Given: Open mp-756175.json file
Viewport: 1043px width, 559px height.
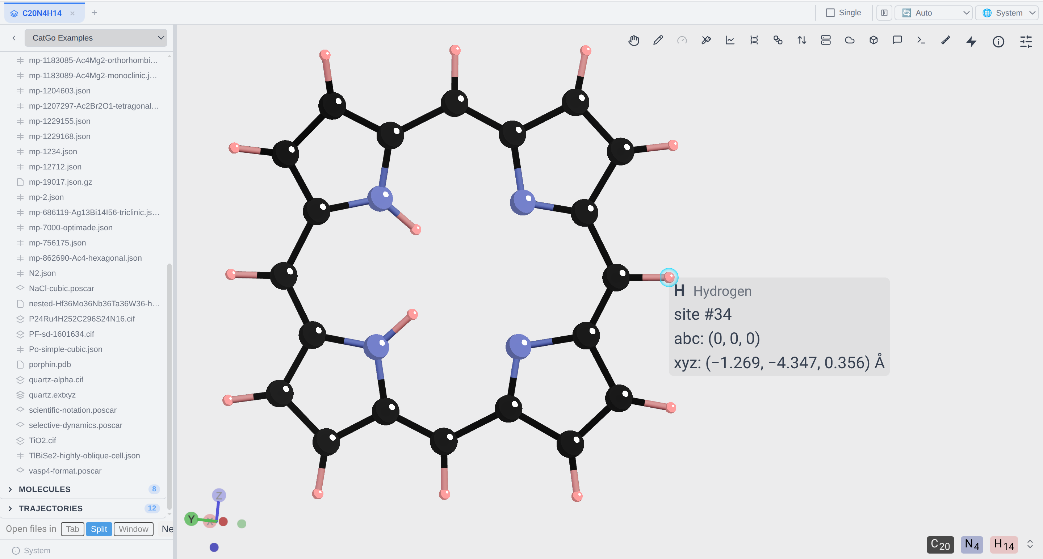Looking at the screenshot, I should tap(57, 243).
